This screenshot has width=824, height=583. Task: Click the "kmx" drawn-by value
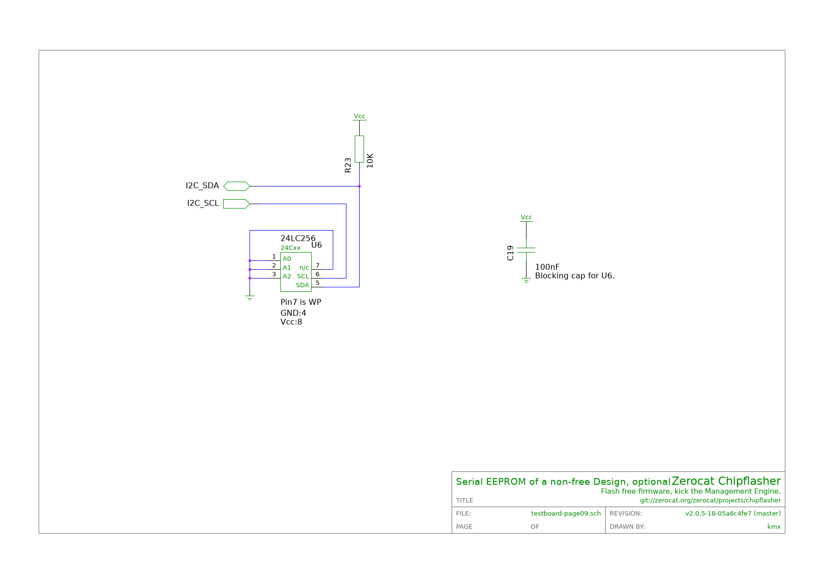pos(774,527)
